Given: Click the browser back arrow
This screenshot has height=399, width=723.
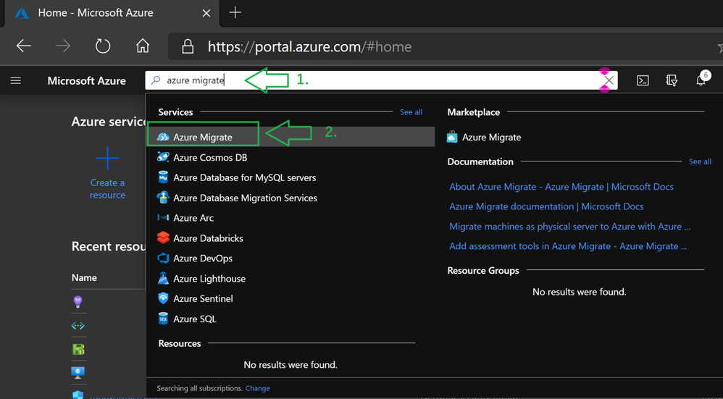Looking at the screenshot, I should (23, 46).
